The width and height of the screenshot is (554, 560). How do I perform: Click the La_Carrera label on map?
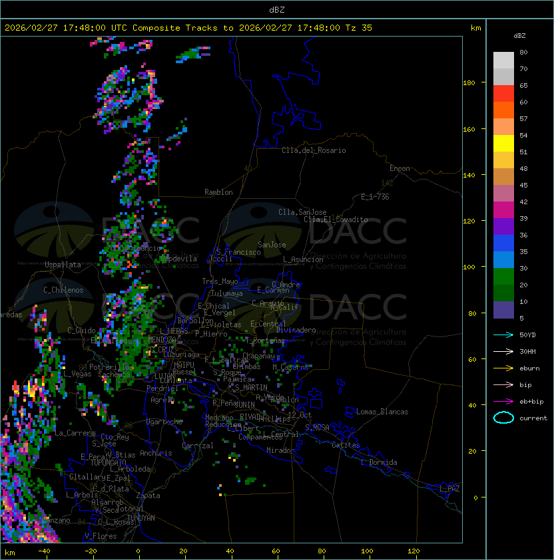75,433
